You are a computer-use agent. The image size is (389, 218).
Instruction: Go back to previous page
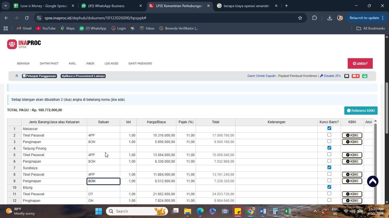(x=6, y=18)
